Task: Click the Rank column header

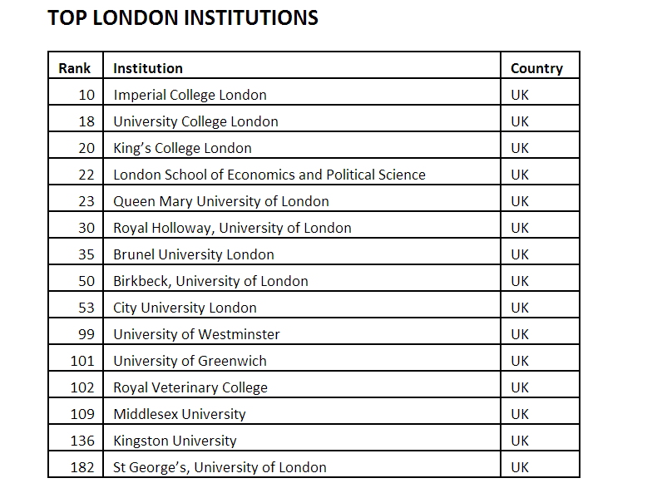Action: [x=75, y=68]
